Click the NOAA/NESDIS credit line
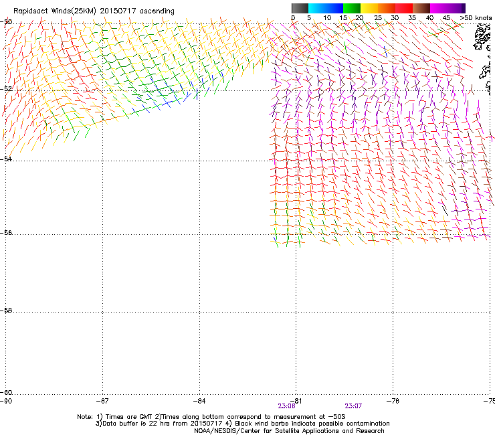 tap(289, 431)
